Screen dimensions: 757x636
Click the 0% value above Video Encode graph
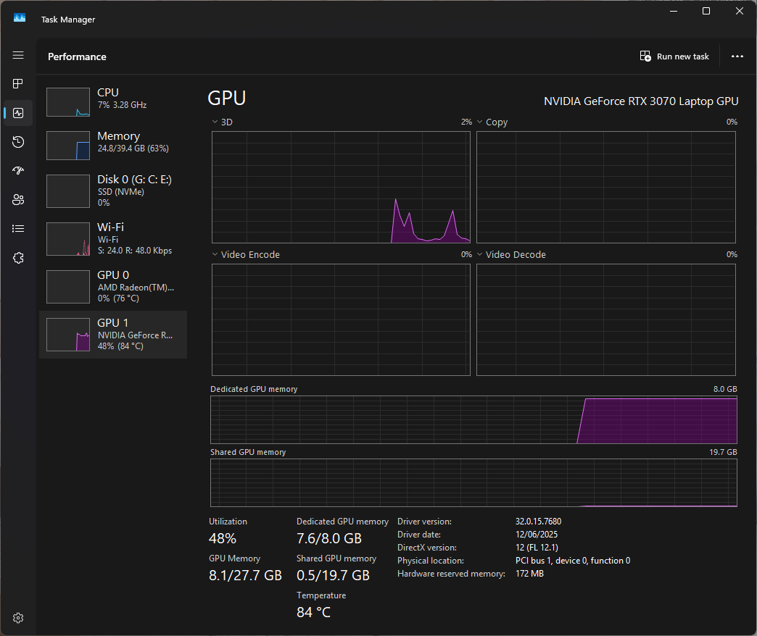pyautogui.click(x=466, y=254)
